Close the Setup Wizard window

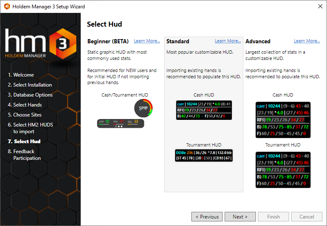coord(320,7)
